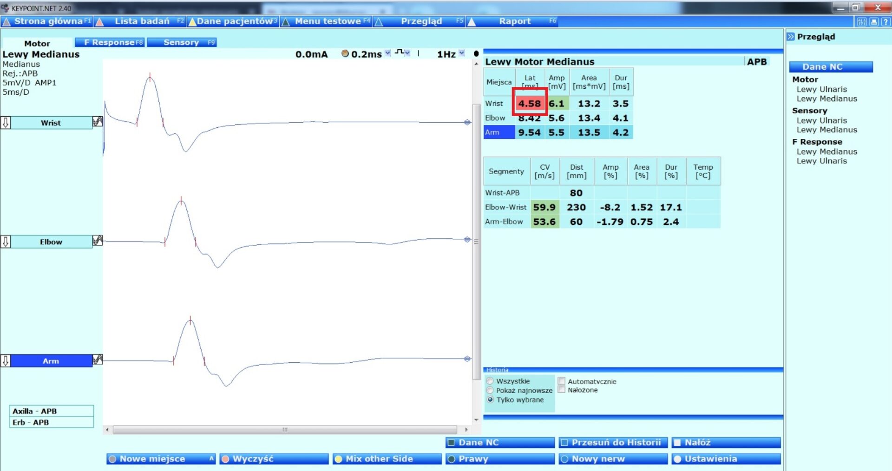The image size is (892, 471).
Task: Click the printer icon in top toolbar
Action: (874, 22)
